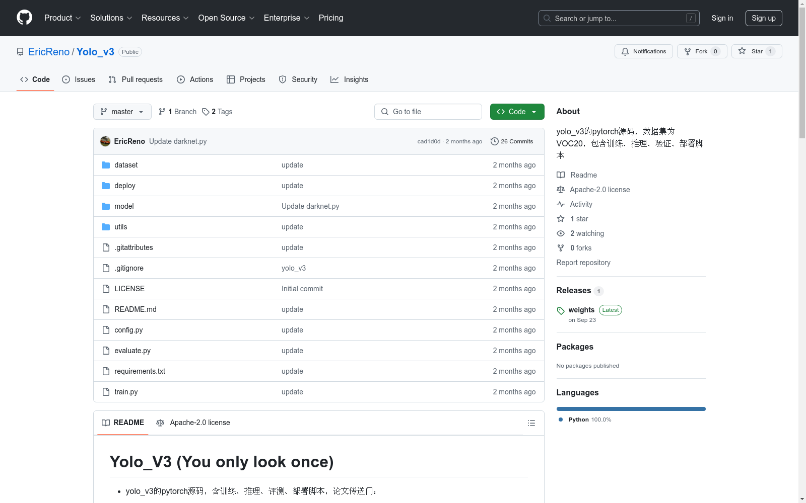
Task: Open the .gitignore file
Action: (129, 268)
